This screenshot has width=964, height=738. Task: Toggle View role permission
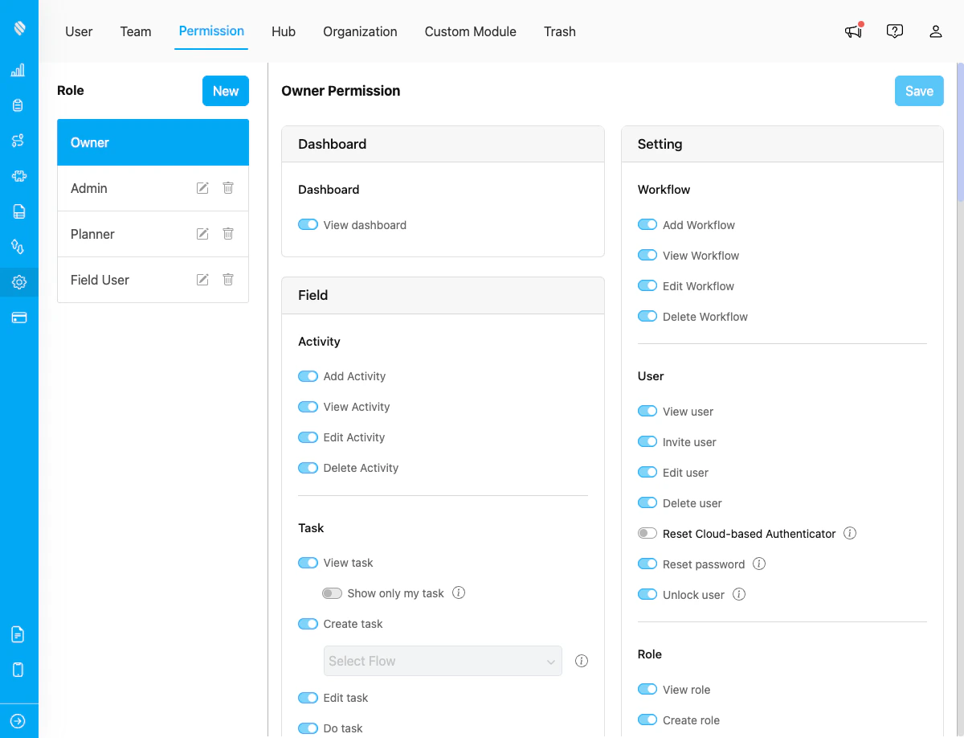coord(647,690)
